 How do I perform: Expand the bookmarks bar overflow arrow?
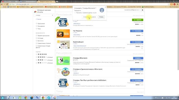166,7
